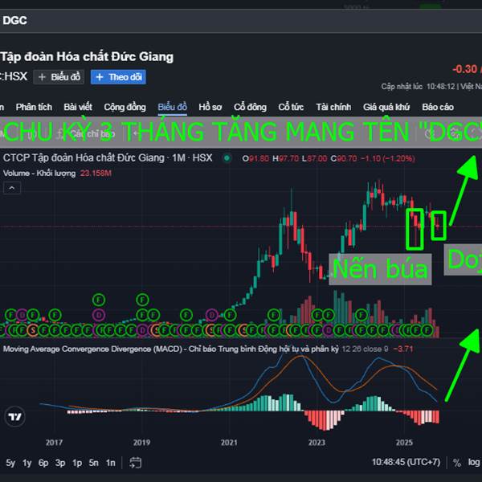Open the Hồ sơ tab
Image resolution: width=482 pixels, height=482 pixels.
pyautogui.click(x=210, y=107)
